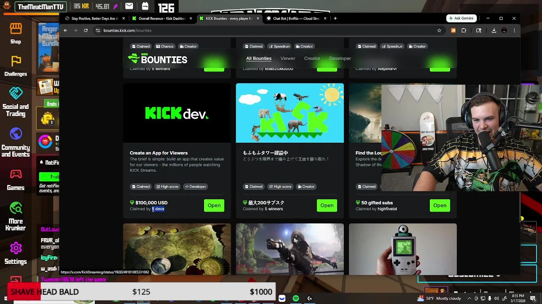Click the Kick Bounties logo
Image resolution: width=542 pixels, height=304 pixels.
(x=158, y=59)
